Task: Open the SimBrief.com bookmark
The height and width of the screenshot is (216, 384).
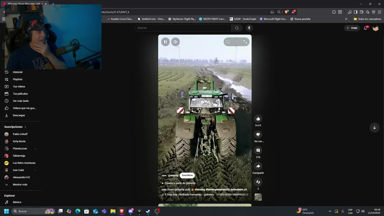Action: coord(151,19)
